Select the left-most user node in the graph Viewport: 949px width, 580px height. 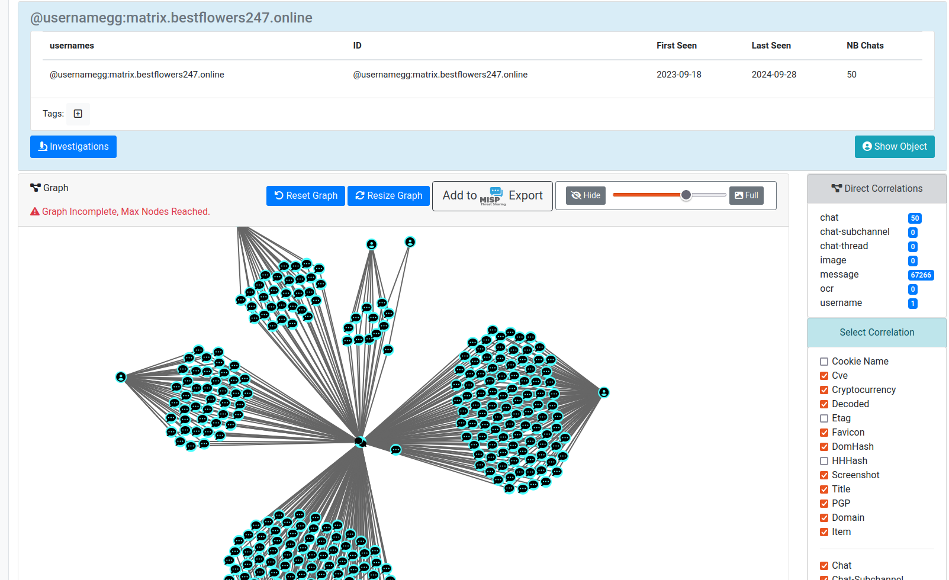121,377
